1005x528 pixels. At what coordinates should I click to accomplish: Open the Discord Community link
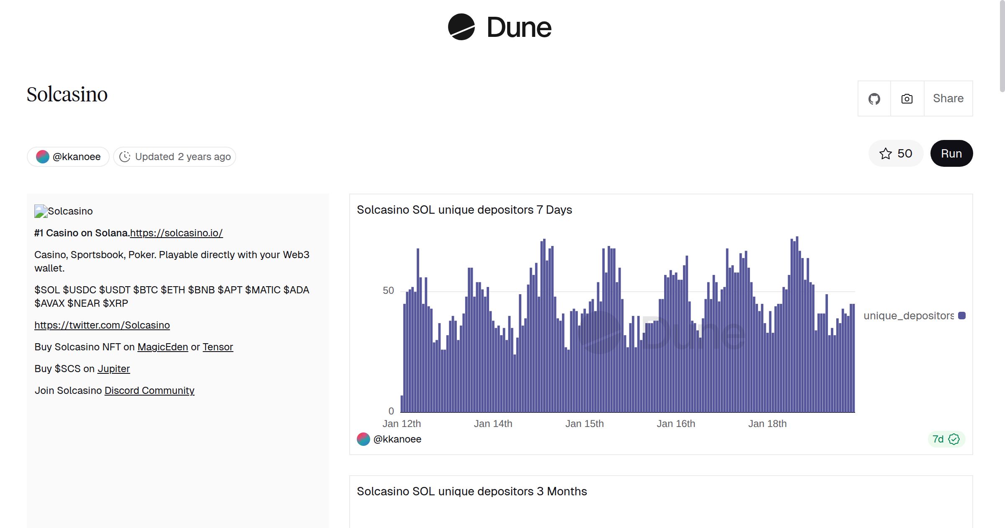pos(149,391)
